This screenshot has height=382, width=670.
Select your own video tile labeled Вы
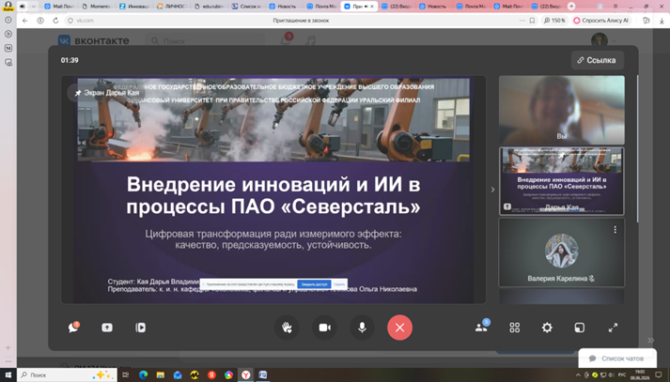[x=562, y=110]
